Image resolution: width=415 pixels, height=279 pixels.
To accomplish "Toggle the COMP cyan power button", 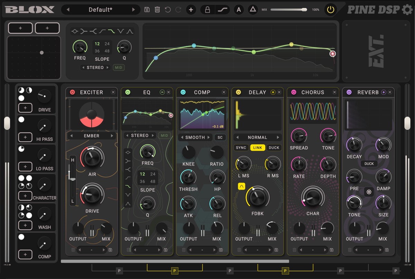I will pyautogui.click(x=183, y=92).
